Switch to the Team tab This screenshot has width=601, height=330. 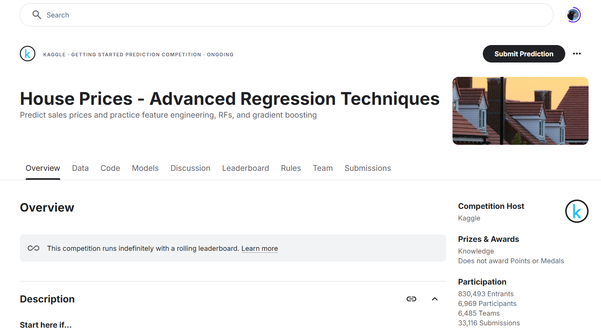[323, 168]
